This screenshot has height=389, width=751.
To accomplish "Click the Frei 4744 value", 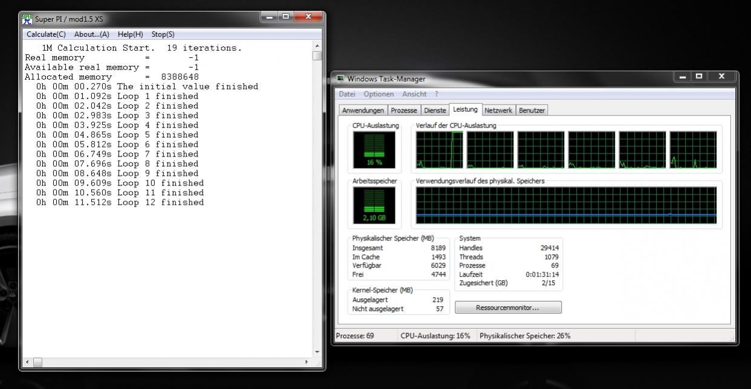I will [x=438, y=274].
